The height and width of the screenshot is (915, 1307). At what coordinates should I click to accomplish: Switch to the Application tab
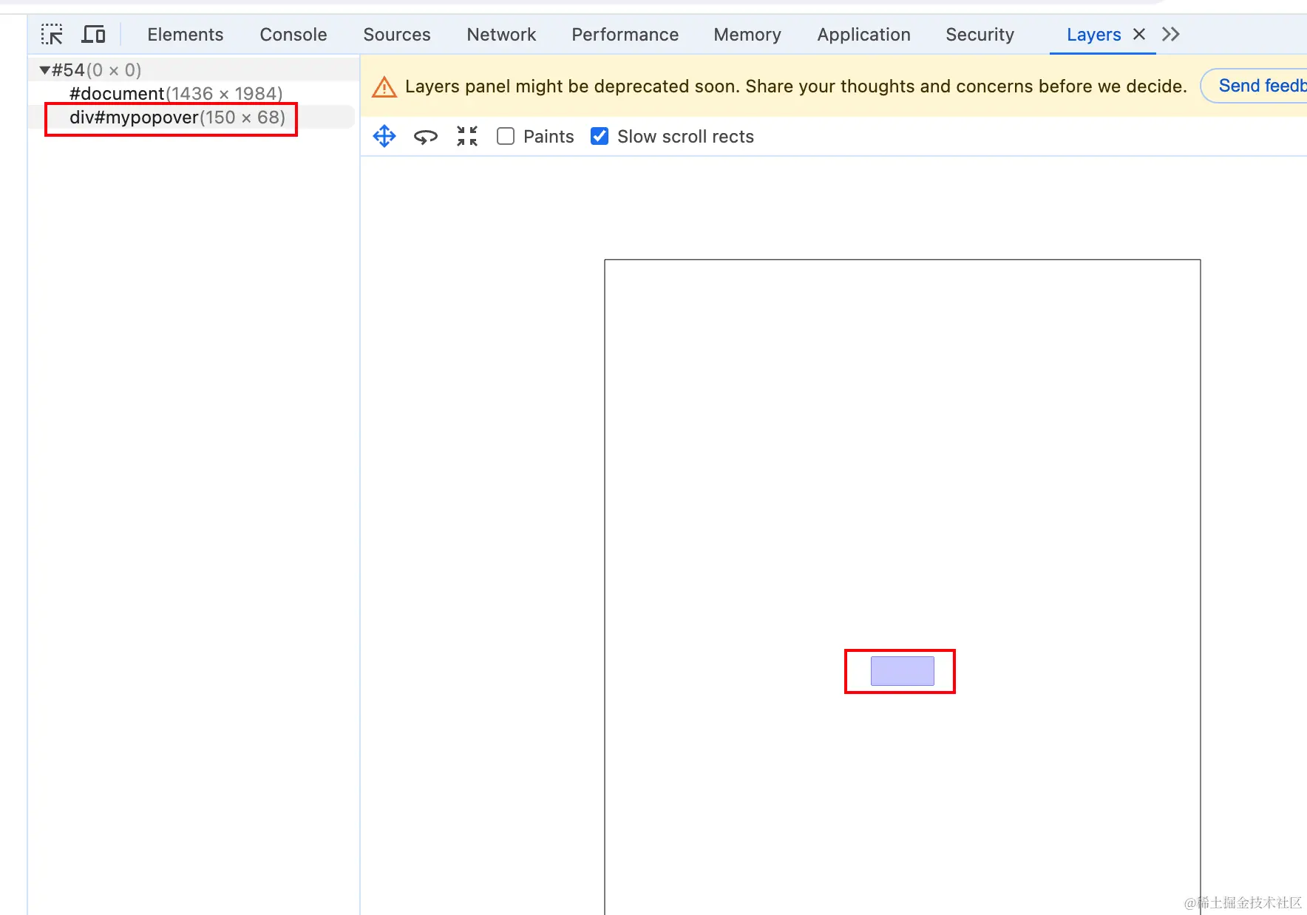tap(864, 35)
